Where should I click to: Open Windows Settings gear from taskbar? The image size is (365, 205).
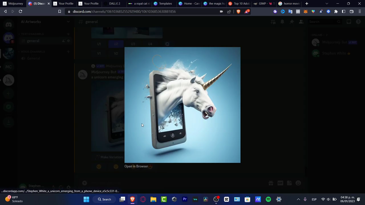pyautogui.click(x=279, y=199)
